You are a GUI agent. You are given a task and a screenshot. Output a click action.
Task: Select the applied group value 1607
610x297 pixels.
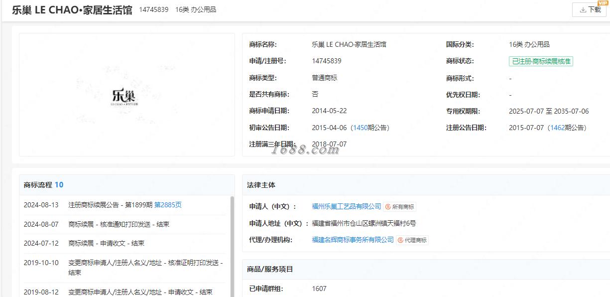pos(319,288)
